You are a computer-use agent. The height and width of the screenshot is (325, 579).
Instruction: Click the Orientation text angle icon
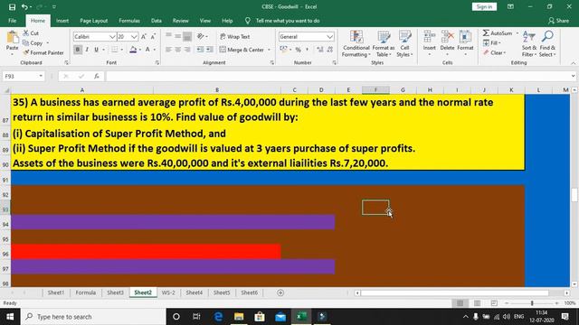coord(201,36)
